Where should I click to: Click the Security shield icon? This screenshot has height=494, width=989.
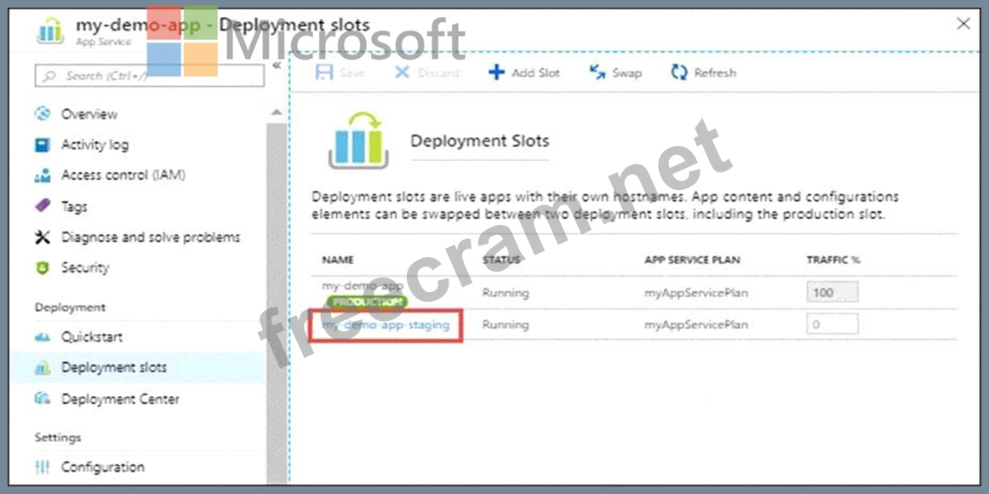click(x=43, y=267)
